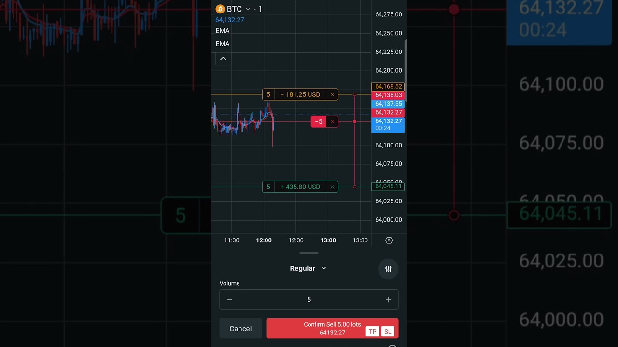Image resolution: width=618 pixels, height=347 pixels.
Task: Decrease volume with the minus button
Action: tap(229, 300)
